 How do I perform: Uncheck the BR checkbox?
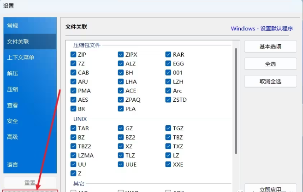(x=73, y=109)
